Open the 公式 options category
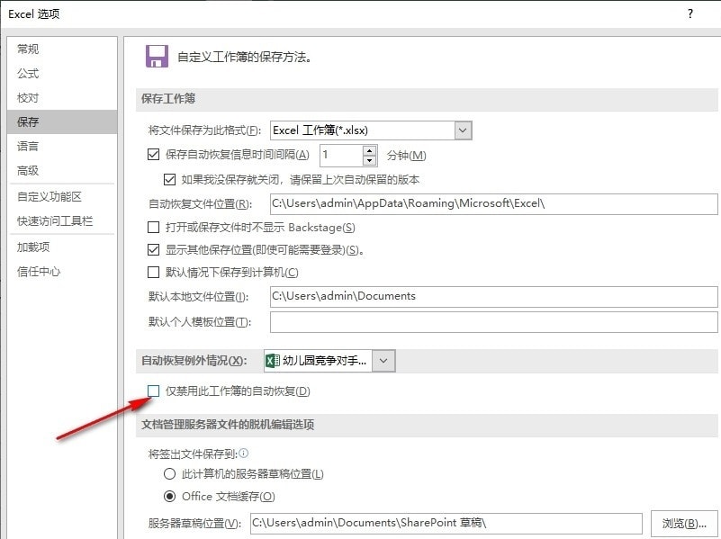This screenshot has width=721, height=539. 62,73
